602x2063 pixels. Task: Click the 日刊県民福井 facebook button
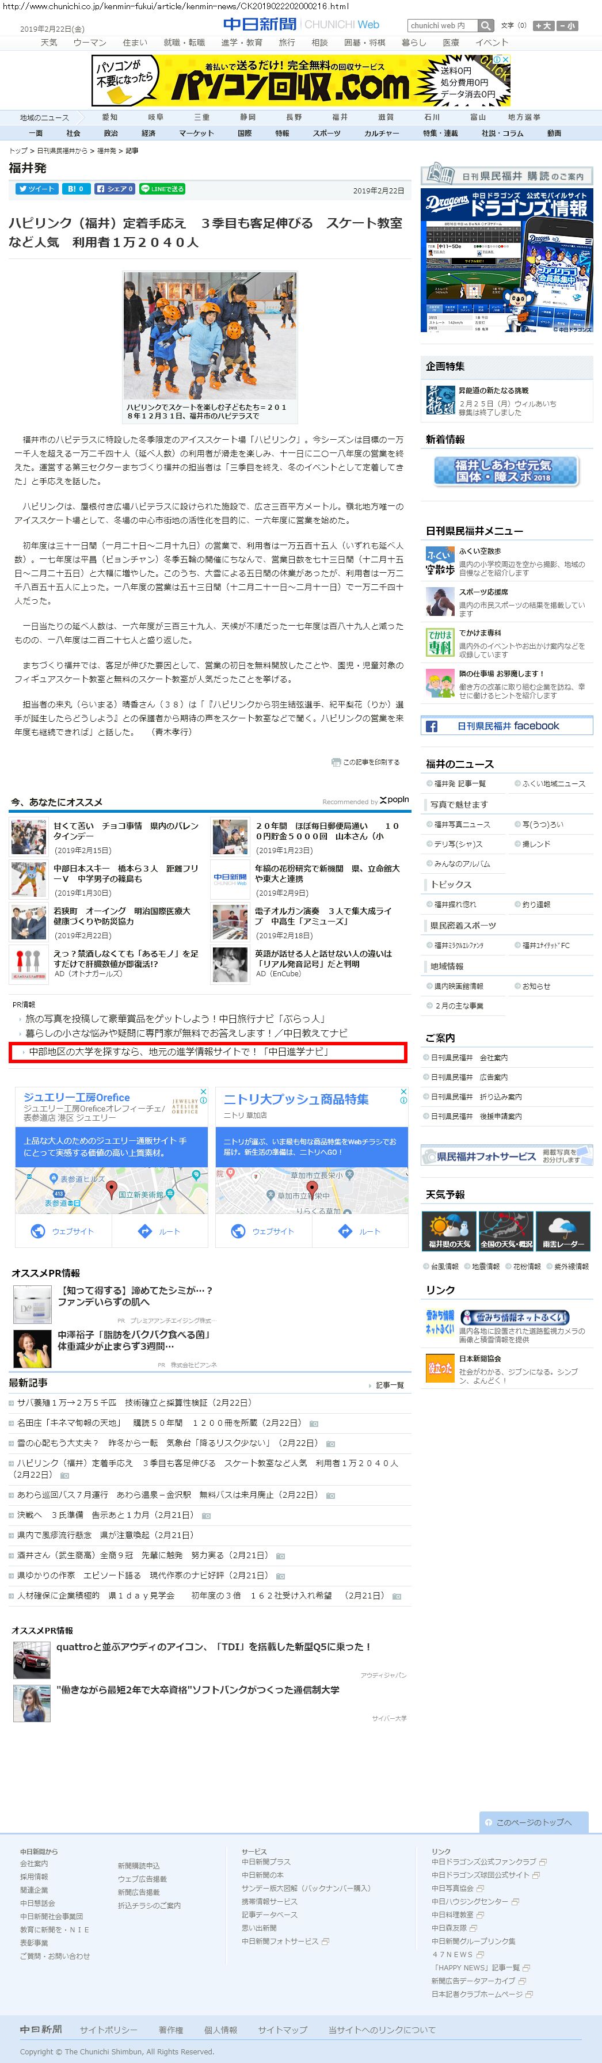pos(506,726)
